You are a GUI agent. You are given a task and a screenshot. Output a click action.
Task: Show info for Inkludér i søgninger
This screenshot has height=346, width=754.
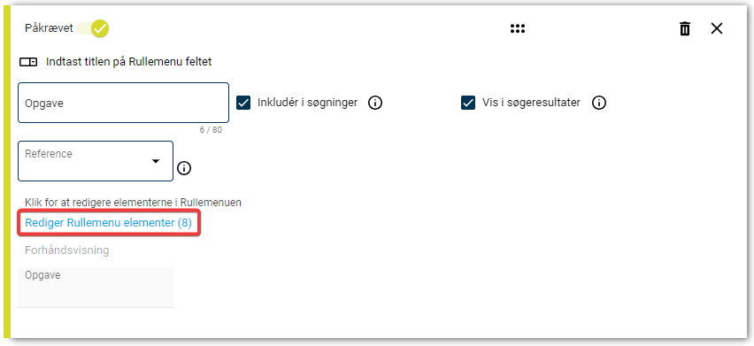pyautogui.click(x=375, y=103)
